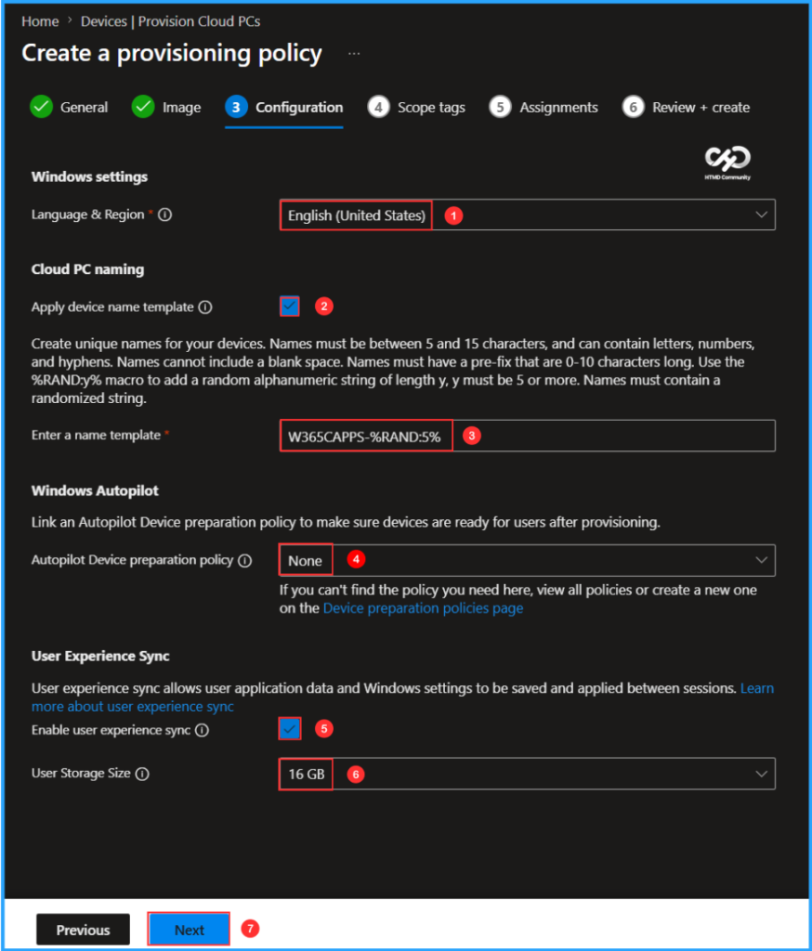Screen dimensions: 812x951
Task: Click the Previous button
Action: click(x=83, y=930)
